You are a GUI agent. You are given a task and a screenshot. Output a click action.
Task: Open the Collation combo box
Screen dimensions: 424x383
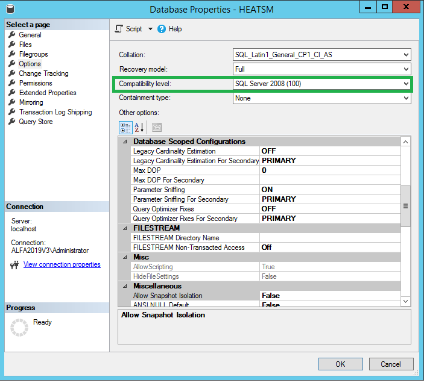point(406,55)
